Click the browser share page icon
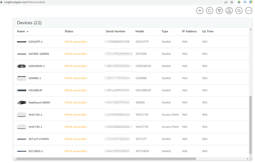Viewport: 255px width, 163px height. point(226,2)
